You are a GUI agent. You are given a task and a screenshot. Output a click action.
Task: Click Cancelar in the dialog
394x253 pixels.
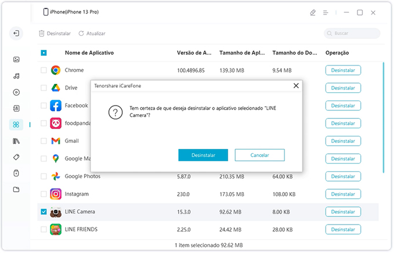[260, 155]
